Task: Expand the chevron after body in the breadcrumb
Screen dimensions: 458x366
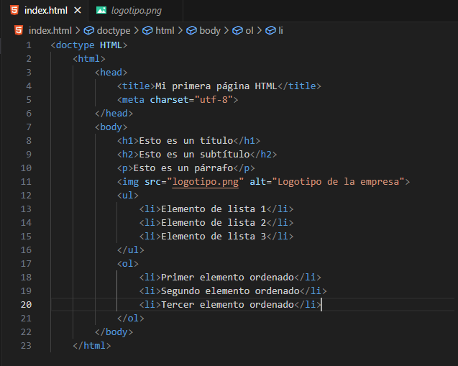Action: point(226,30)
